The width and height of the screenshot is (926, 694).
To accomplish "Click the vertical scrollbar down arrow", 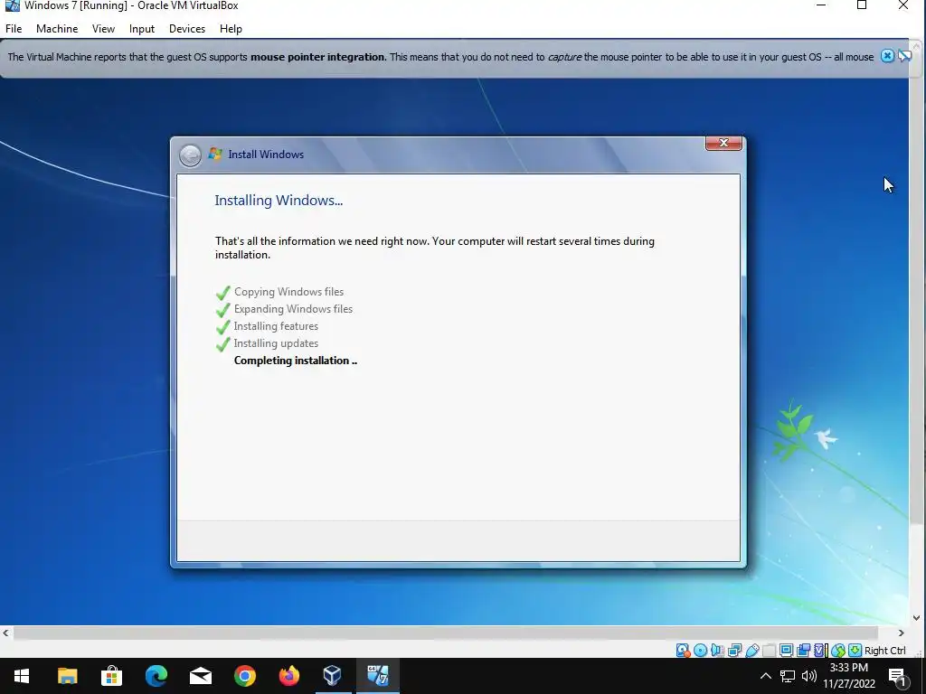I will [x=917, y=618].
